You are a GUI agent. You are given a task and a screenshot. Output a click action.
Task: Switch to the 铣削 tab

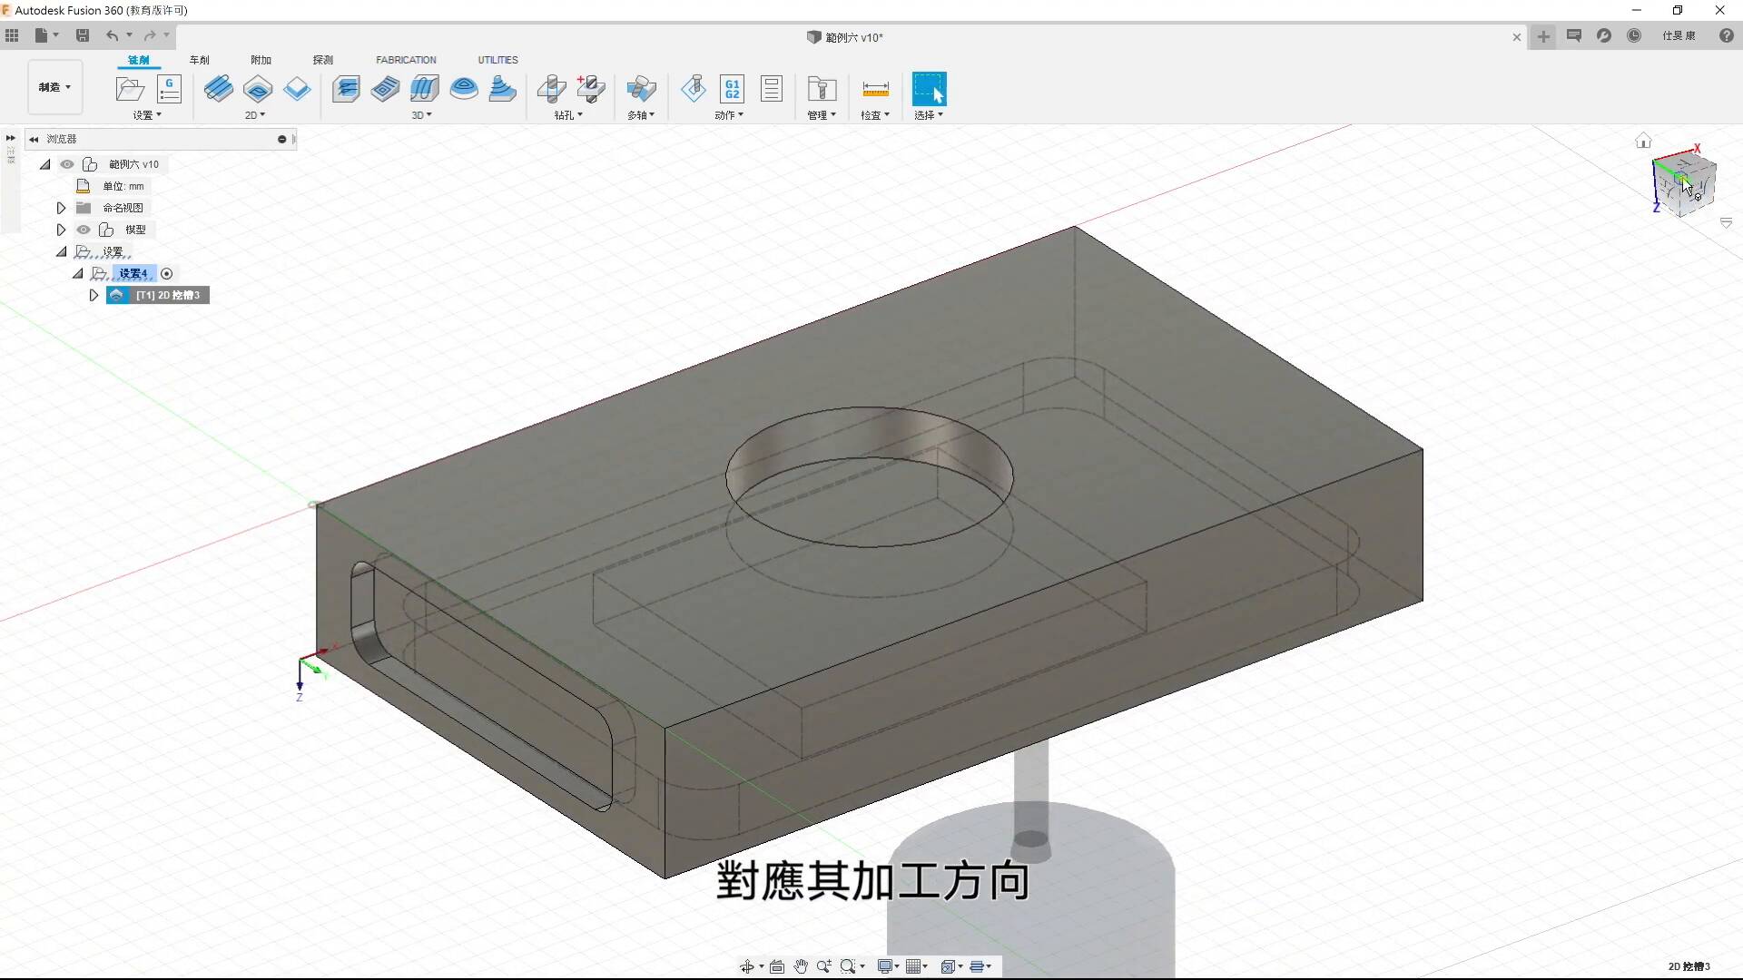[139, 60]
